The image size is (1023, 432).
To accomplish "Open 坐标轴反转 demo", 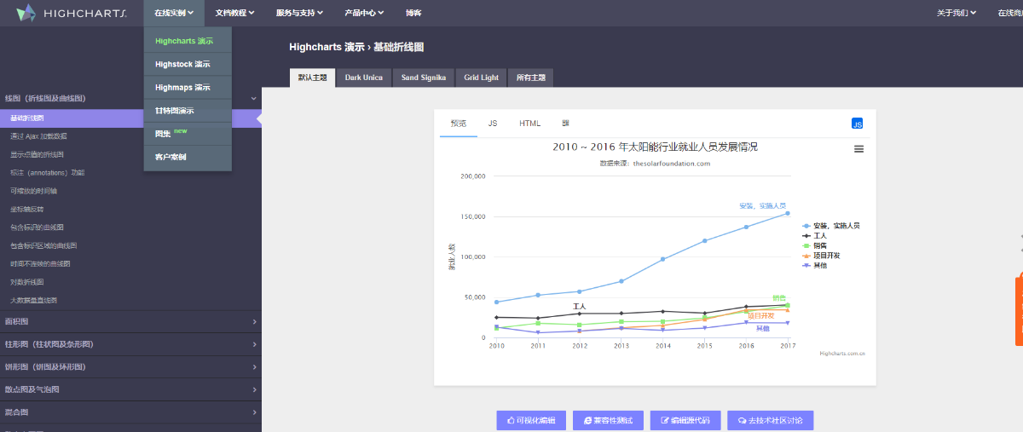I will (26, 209).
